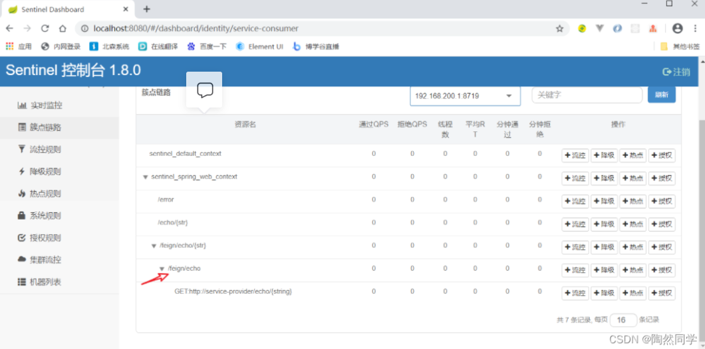Bookmark this page with star icon

point(559,29)
